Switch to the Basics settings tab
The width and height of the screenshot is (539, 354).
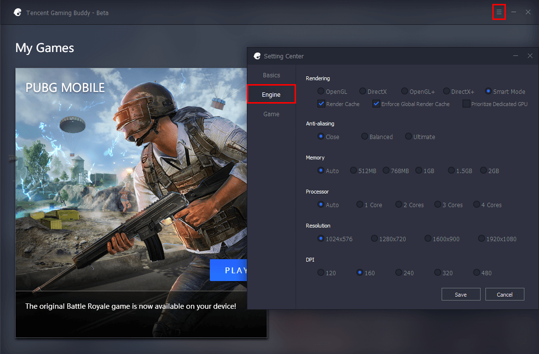coord(271,75)
